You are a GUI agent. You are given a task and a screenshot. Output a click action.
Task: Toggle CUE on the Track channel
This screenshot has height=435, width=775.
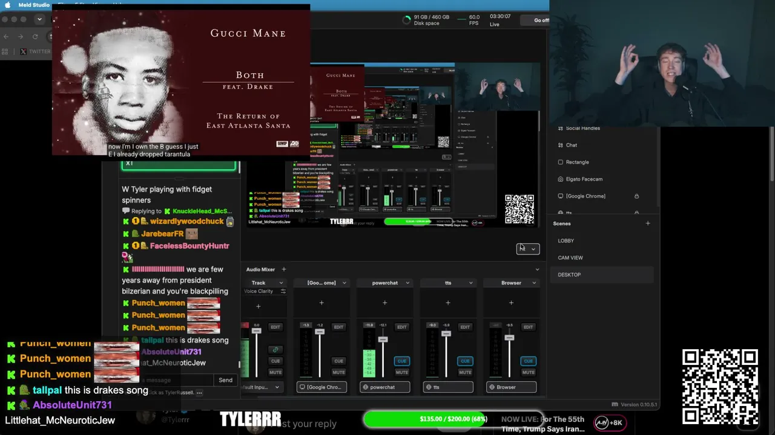[x=275, y=361]
